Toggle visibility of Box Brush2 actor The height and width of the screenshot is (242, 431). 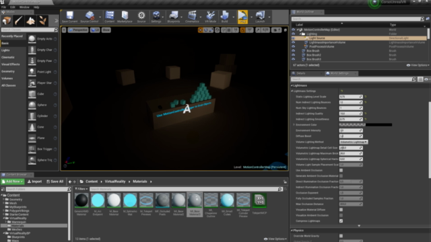click(x=293, y=55)
